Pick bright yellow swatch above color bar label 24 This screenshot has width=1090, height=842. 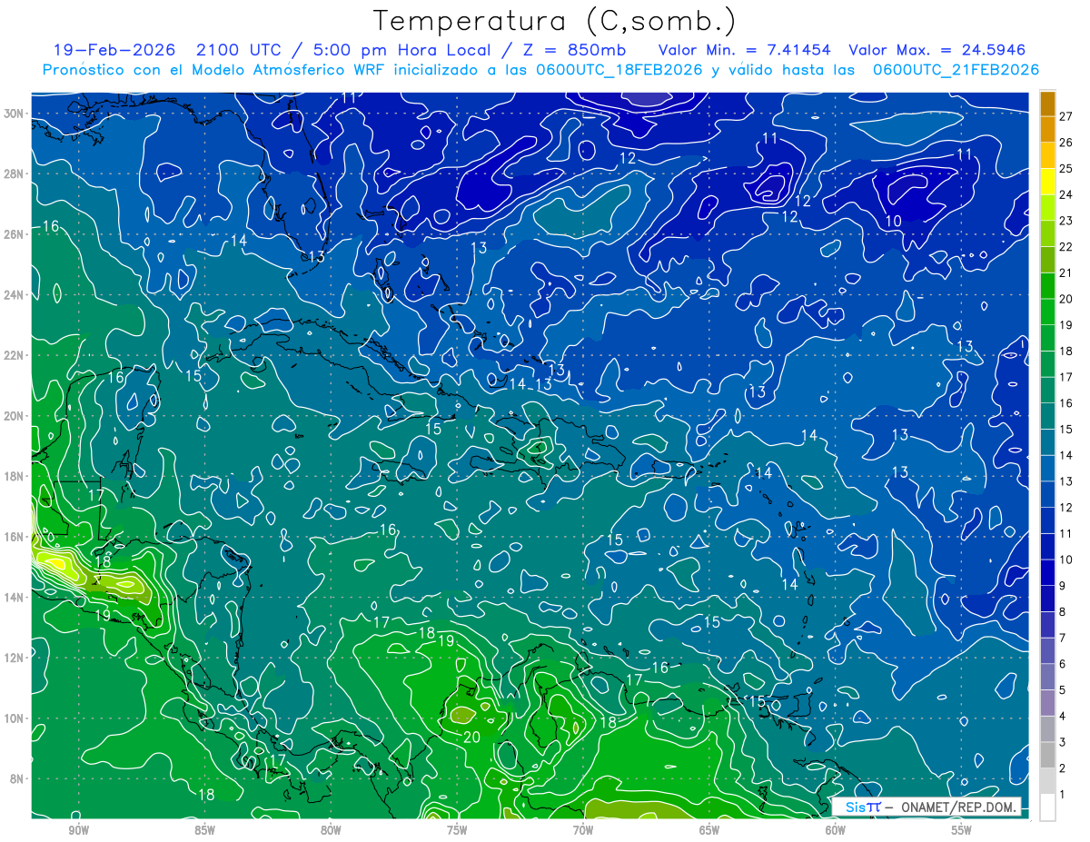point(1047,182)
